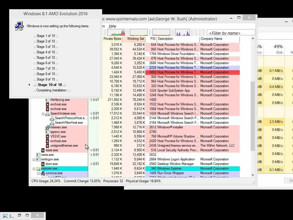Open the Help menu in Process Explorer
The width and height of the screenshot is (293, 220).
point(112,26)
